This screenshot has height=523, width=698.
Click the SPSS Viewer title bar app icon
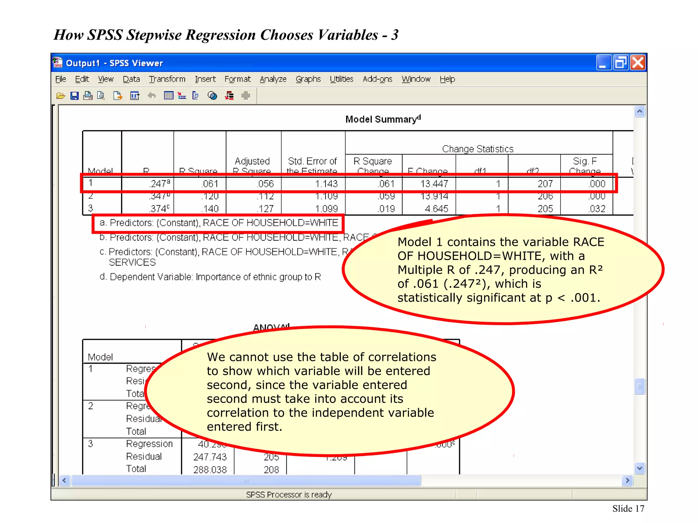tap(58, 63)
